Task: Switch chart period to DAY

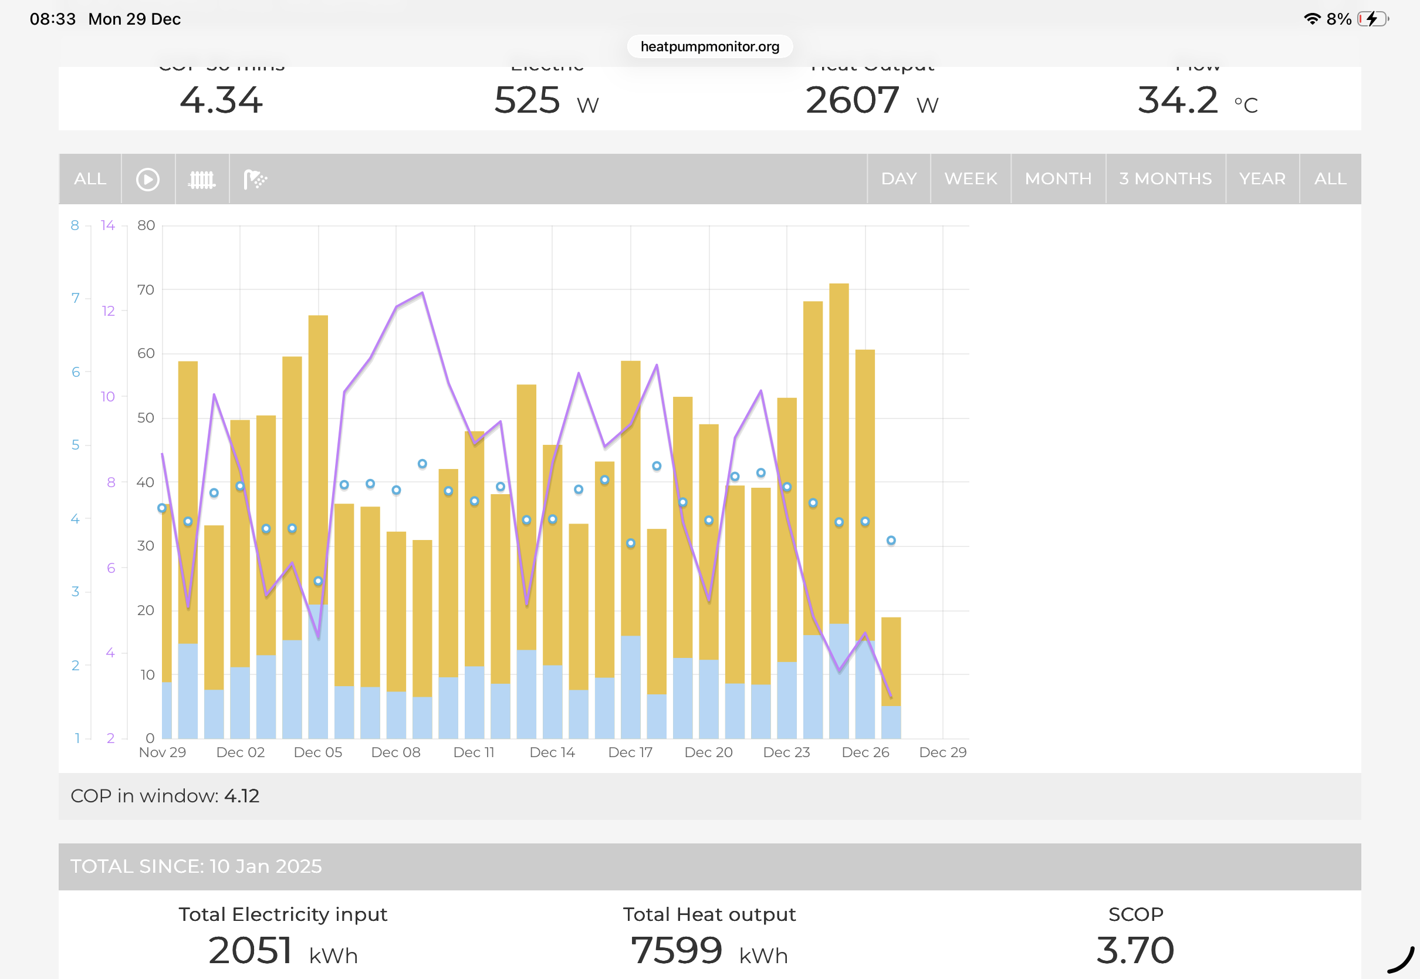Action: 898,179
